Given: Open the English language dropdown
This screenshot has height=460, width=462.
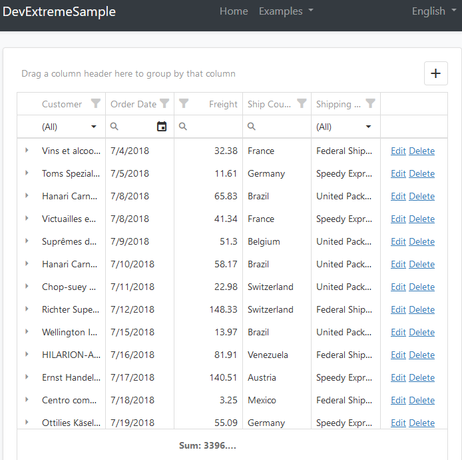Looking at the screenshot, I should [x=433, y=11].
